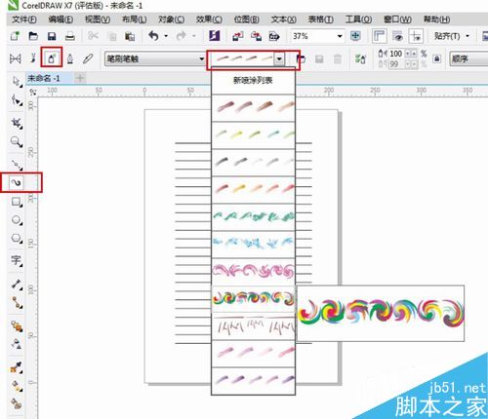488x419 pixels.
Task: Select the Artistic Media tool
Action: pyautogui.click(x=17, y=182)
